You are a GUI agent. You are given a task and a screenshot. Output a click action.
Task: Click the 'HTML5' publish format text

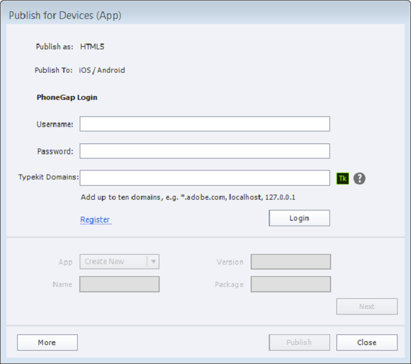click(x=92, y=46)
